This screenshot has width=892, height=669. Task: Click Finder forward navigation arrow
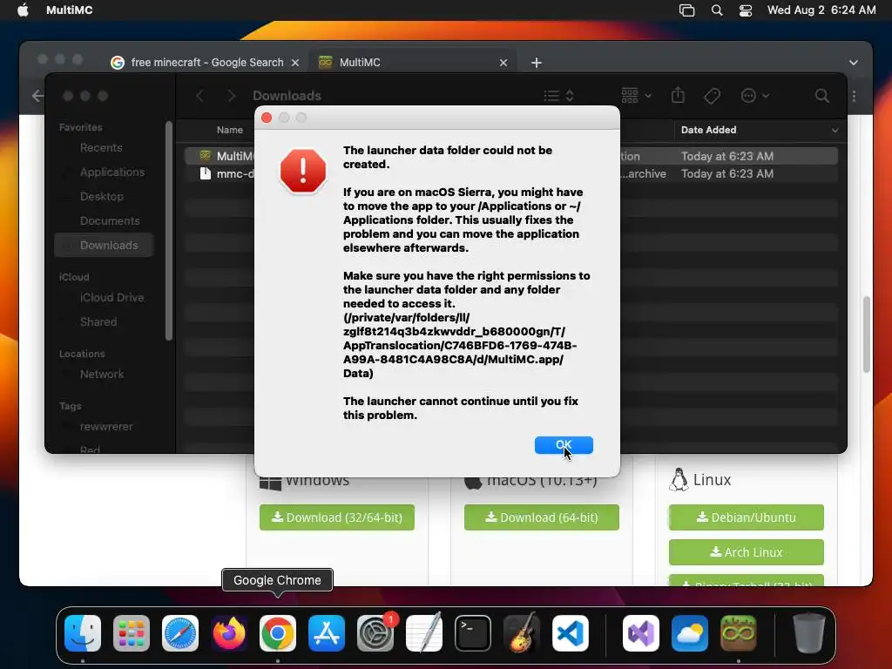[x=231, y=96]
